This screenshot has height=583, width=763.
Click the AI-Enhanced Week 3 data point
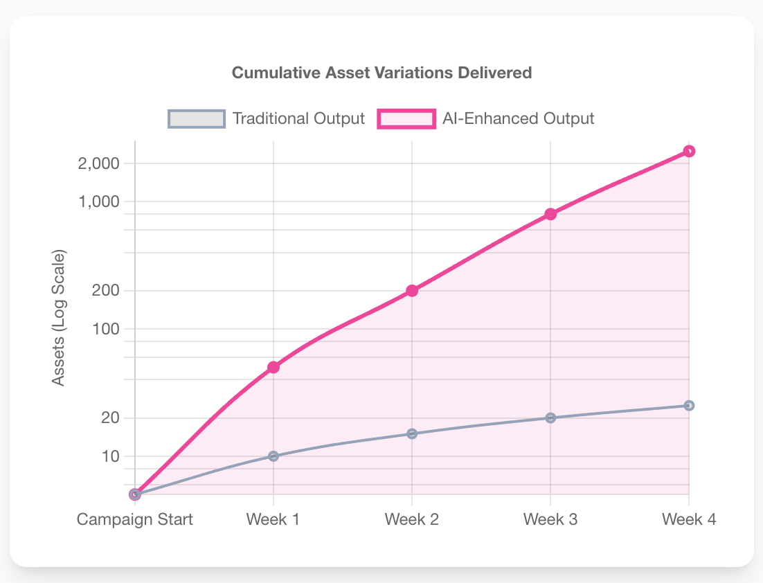tap(550, 214)
